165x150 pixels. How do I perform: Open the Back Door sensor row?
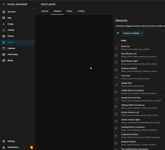pyautogui.click(x=139, y=48)
